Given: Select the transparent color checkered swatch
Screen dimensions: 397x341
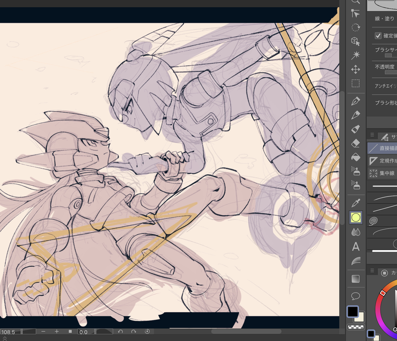Looking at the screenshot, I should pos(356,327).
